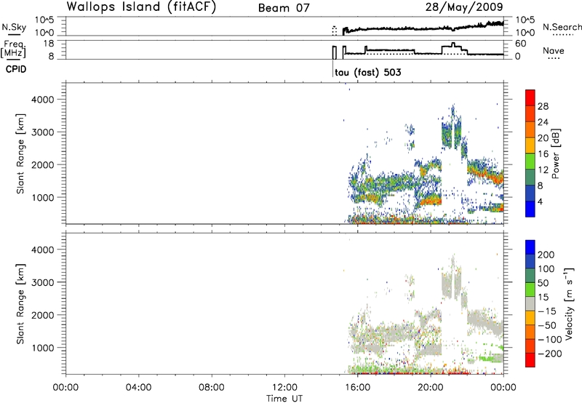
Task: Select the '08:00' time tick label
Action: tap(212, 388)
